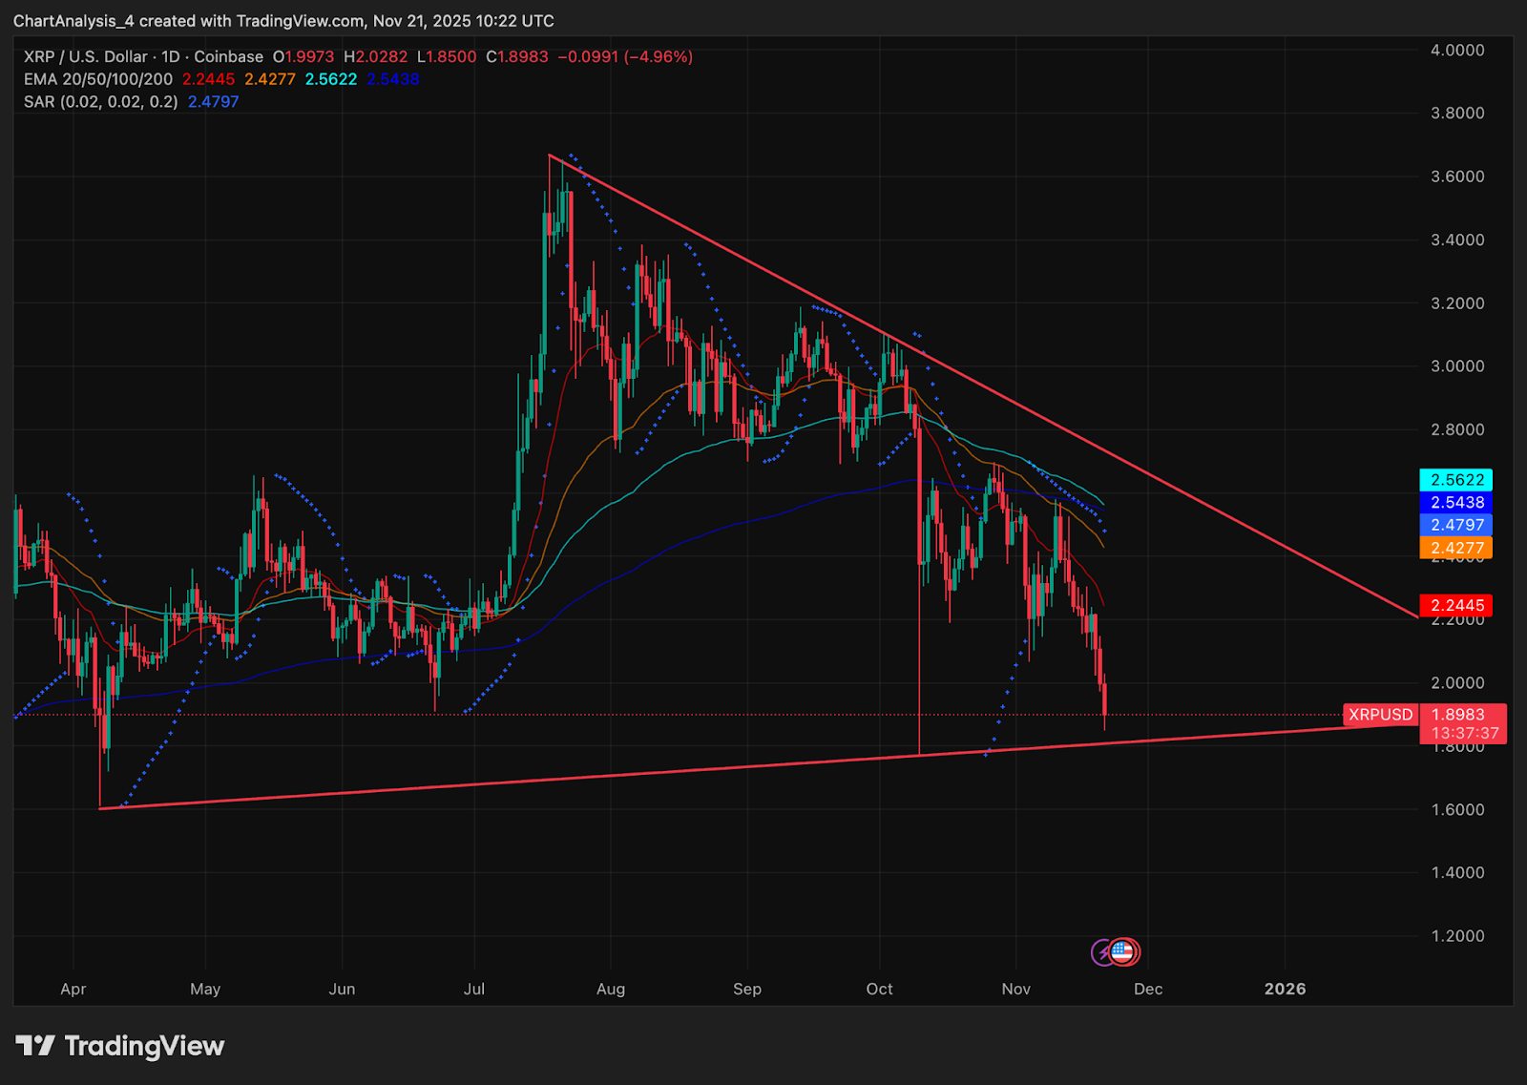Image resolution: width=1527 pixels, height=1085 pixels.
Task: Select the SAR (0.02, 0.02, 0.2) legend
Action: 100,102
